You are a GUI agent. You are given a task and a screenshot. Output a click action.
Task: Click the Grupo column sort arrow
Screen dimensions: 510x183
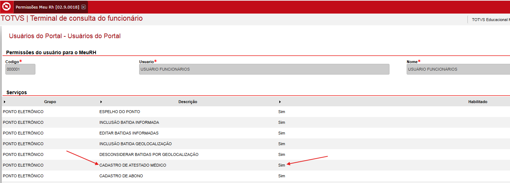[x=4, y=102]
